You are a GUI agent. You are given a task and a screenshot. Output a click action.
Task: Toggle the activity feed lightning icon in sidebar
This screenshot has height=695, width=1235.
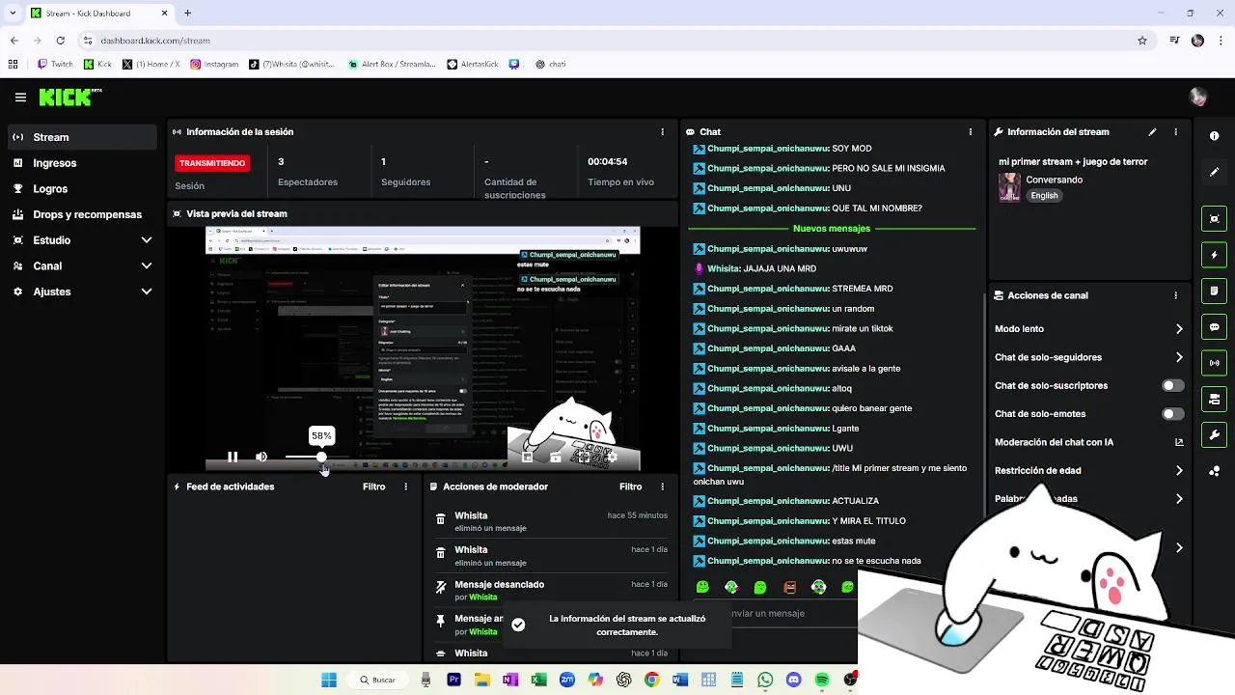coord(1215,255)
